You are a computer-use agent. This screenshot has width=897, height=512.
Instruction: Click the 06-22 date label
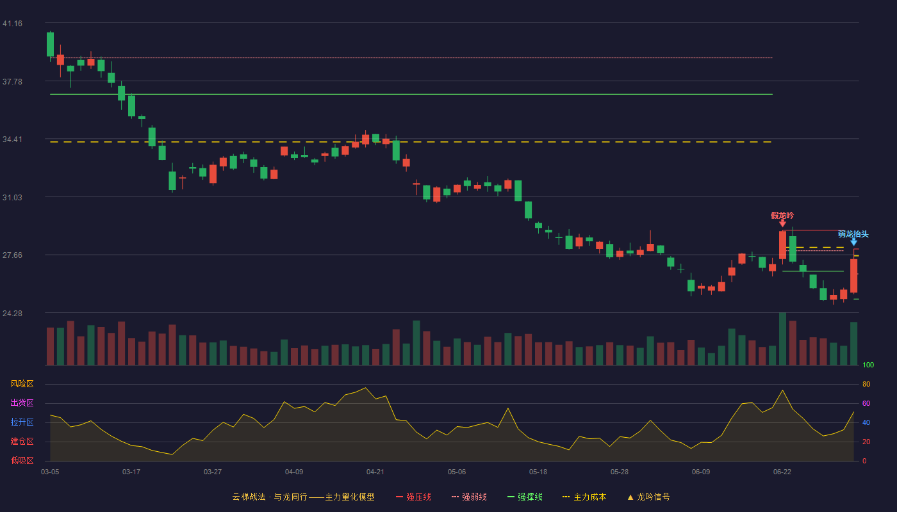tap(782, 472)
